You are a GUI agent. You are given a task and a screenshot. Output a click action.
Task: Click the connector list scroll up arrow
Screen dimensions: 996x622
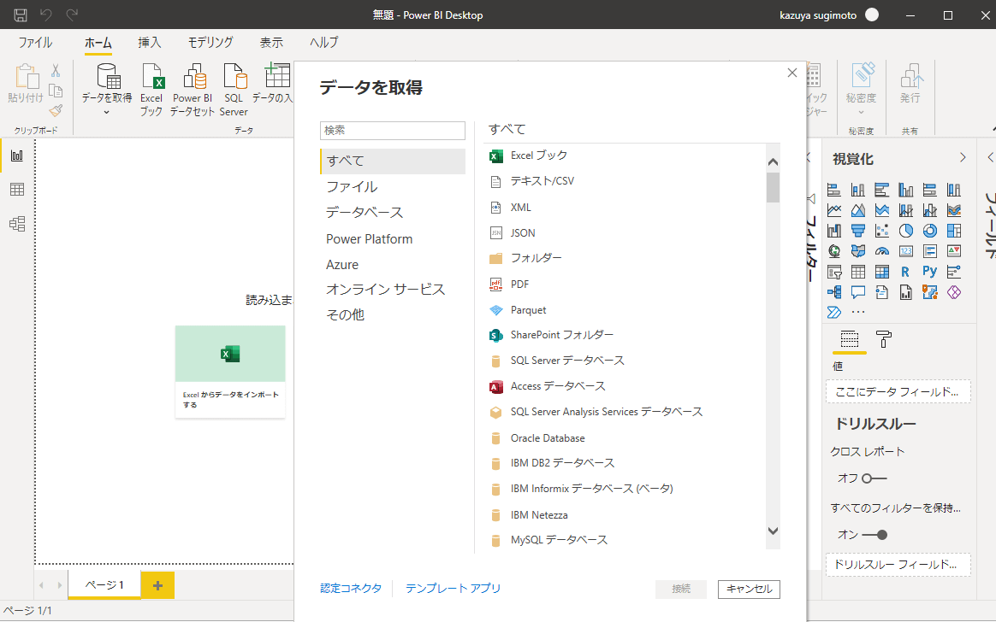tap(773, 161)
